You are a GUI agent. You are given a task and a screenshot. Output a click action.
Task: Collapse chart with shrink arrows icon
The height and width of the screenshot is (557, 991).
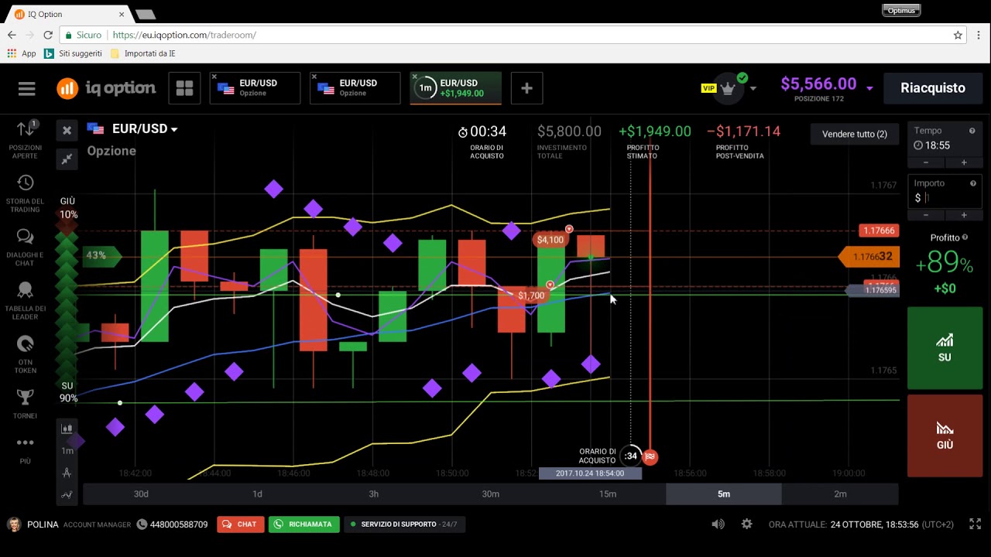(67, 159)
